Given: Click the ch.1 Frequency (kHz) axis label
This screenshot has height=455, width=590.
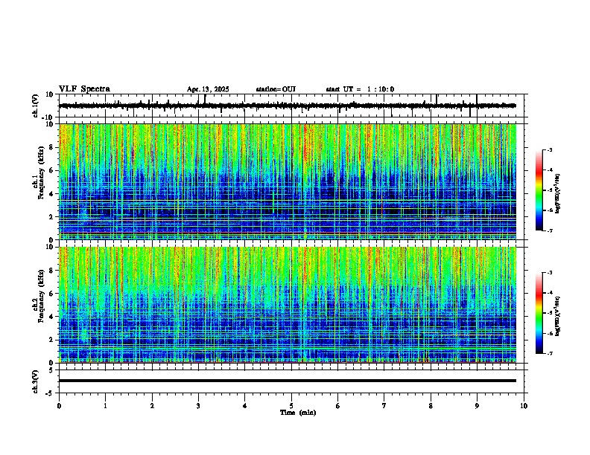Looking at the screenshot, I should pos(39,172).
